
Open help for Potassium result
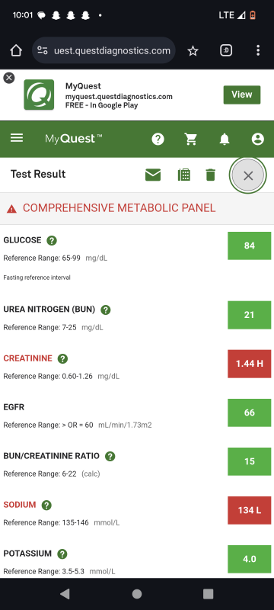click(x=62, y=554)
